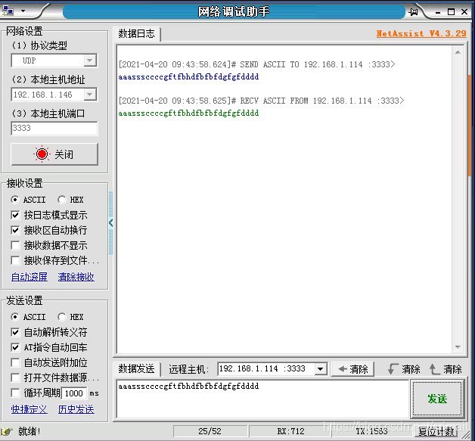Click the 25/52 status bar entry
The width and height of the screenshot is (475, 441).
[210, 431]
